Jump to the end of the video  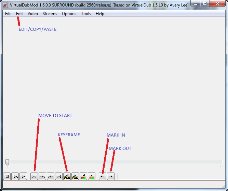59,176
